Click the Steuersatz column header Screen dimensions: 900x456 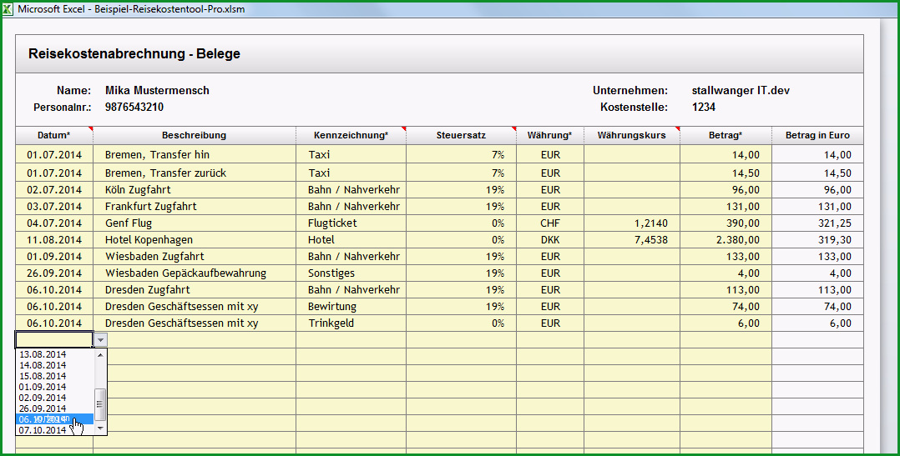coord(461,135)
